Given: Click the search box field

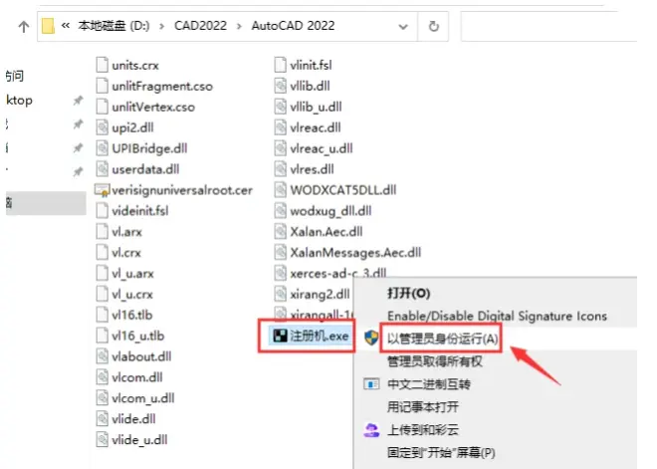Looking at the screenshot, I should (x=548, y=27).
